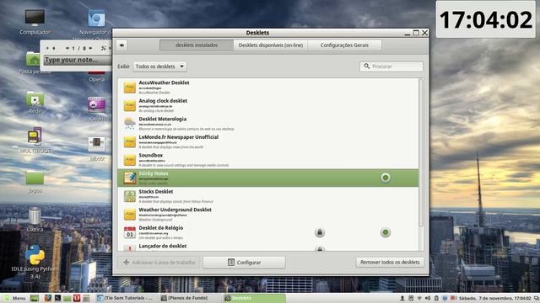This screenshot has height=303, width=540.
Task: Click the Procurar search field
Action: point(391,66)
